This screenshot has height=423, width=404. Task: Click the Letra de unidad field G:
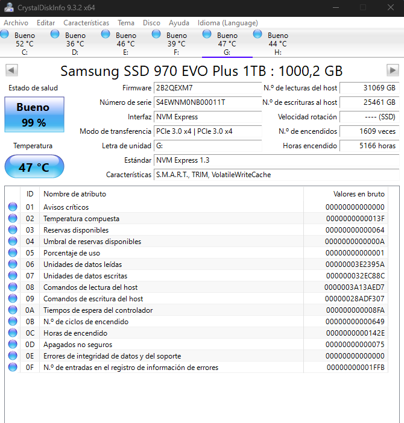208,146
